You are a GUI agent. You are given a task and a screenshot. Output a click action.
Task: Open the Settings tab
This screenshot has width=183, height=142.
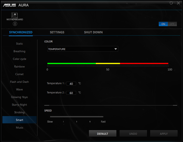click(57, 32)
